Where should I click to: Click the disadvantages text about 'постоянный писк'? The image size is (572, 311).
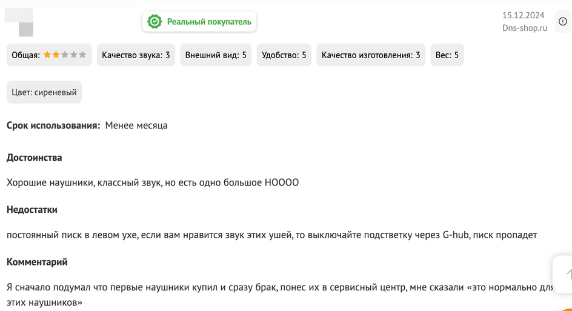(x=272, y=235)
